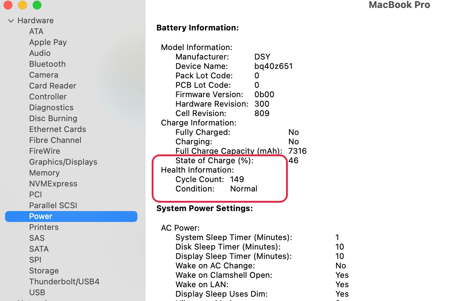Viewport: 469px width, 301px height.
Task: Select the highlighted Power item
Action: coord(71,216)
